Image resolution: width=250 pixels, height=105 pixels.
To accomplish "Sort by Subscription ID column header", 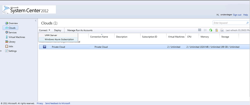I will tap(150, 37).
